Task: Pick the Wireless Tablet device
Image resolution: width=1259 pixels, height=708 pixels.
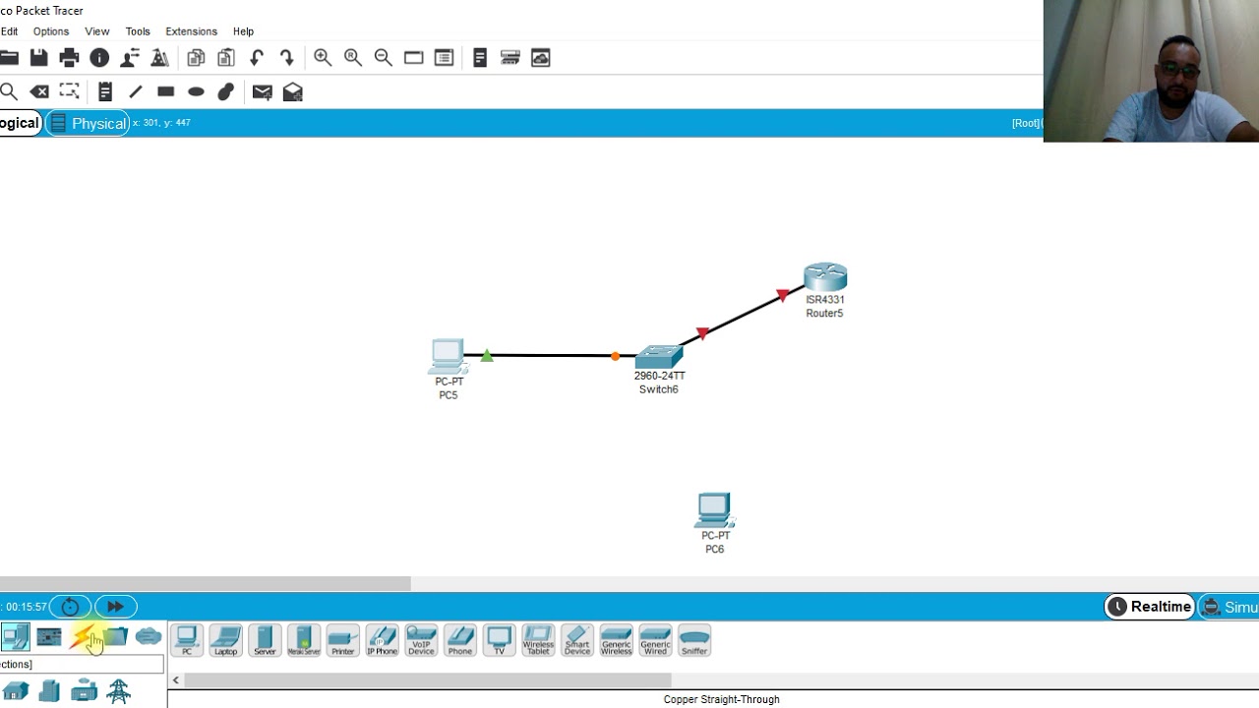Action: [538, 640]
